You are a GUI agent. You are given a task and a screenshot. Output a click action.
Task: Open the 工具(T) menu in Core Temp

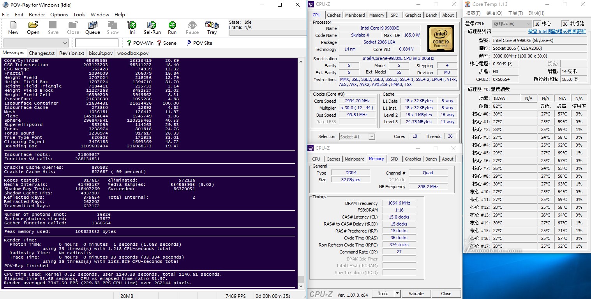point(515,13)
